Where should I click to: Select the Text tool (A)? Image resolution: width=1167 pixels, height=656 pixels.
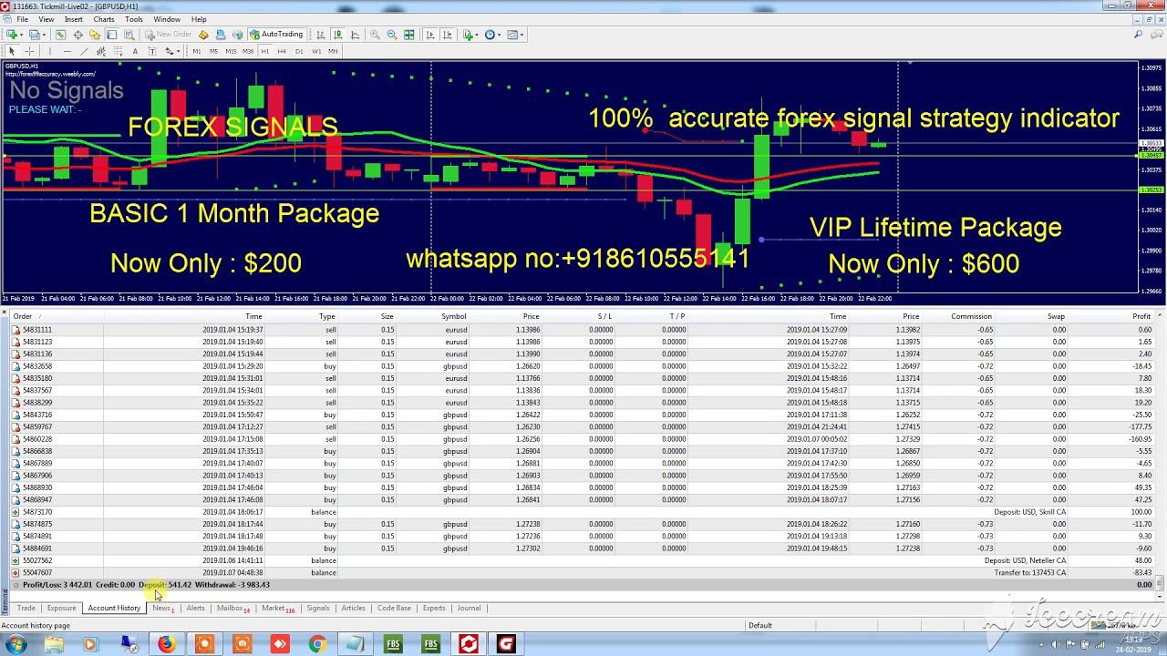[135, 51]
